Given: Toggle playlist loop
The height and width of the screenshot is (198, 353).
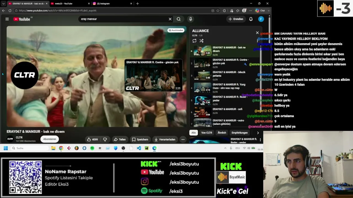Looking at the screenshot, I should (x=194, y=41).
